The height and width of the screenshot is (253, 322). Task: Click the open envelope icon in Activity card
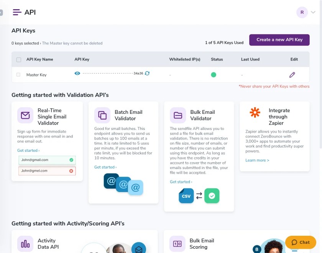[x=139, y=248]
